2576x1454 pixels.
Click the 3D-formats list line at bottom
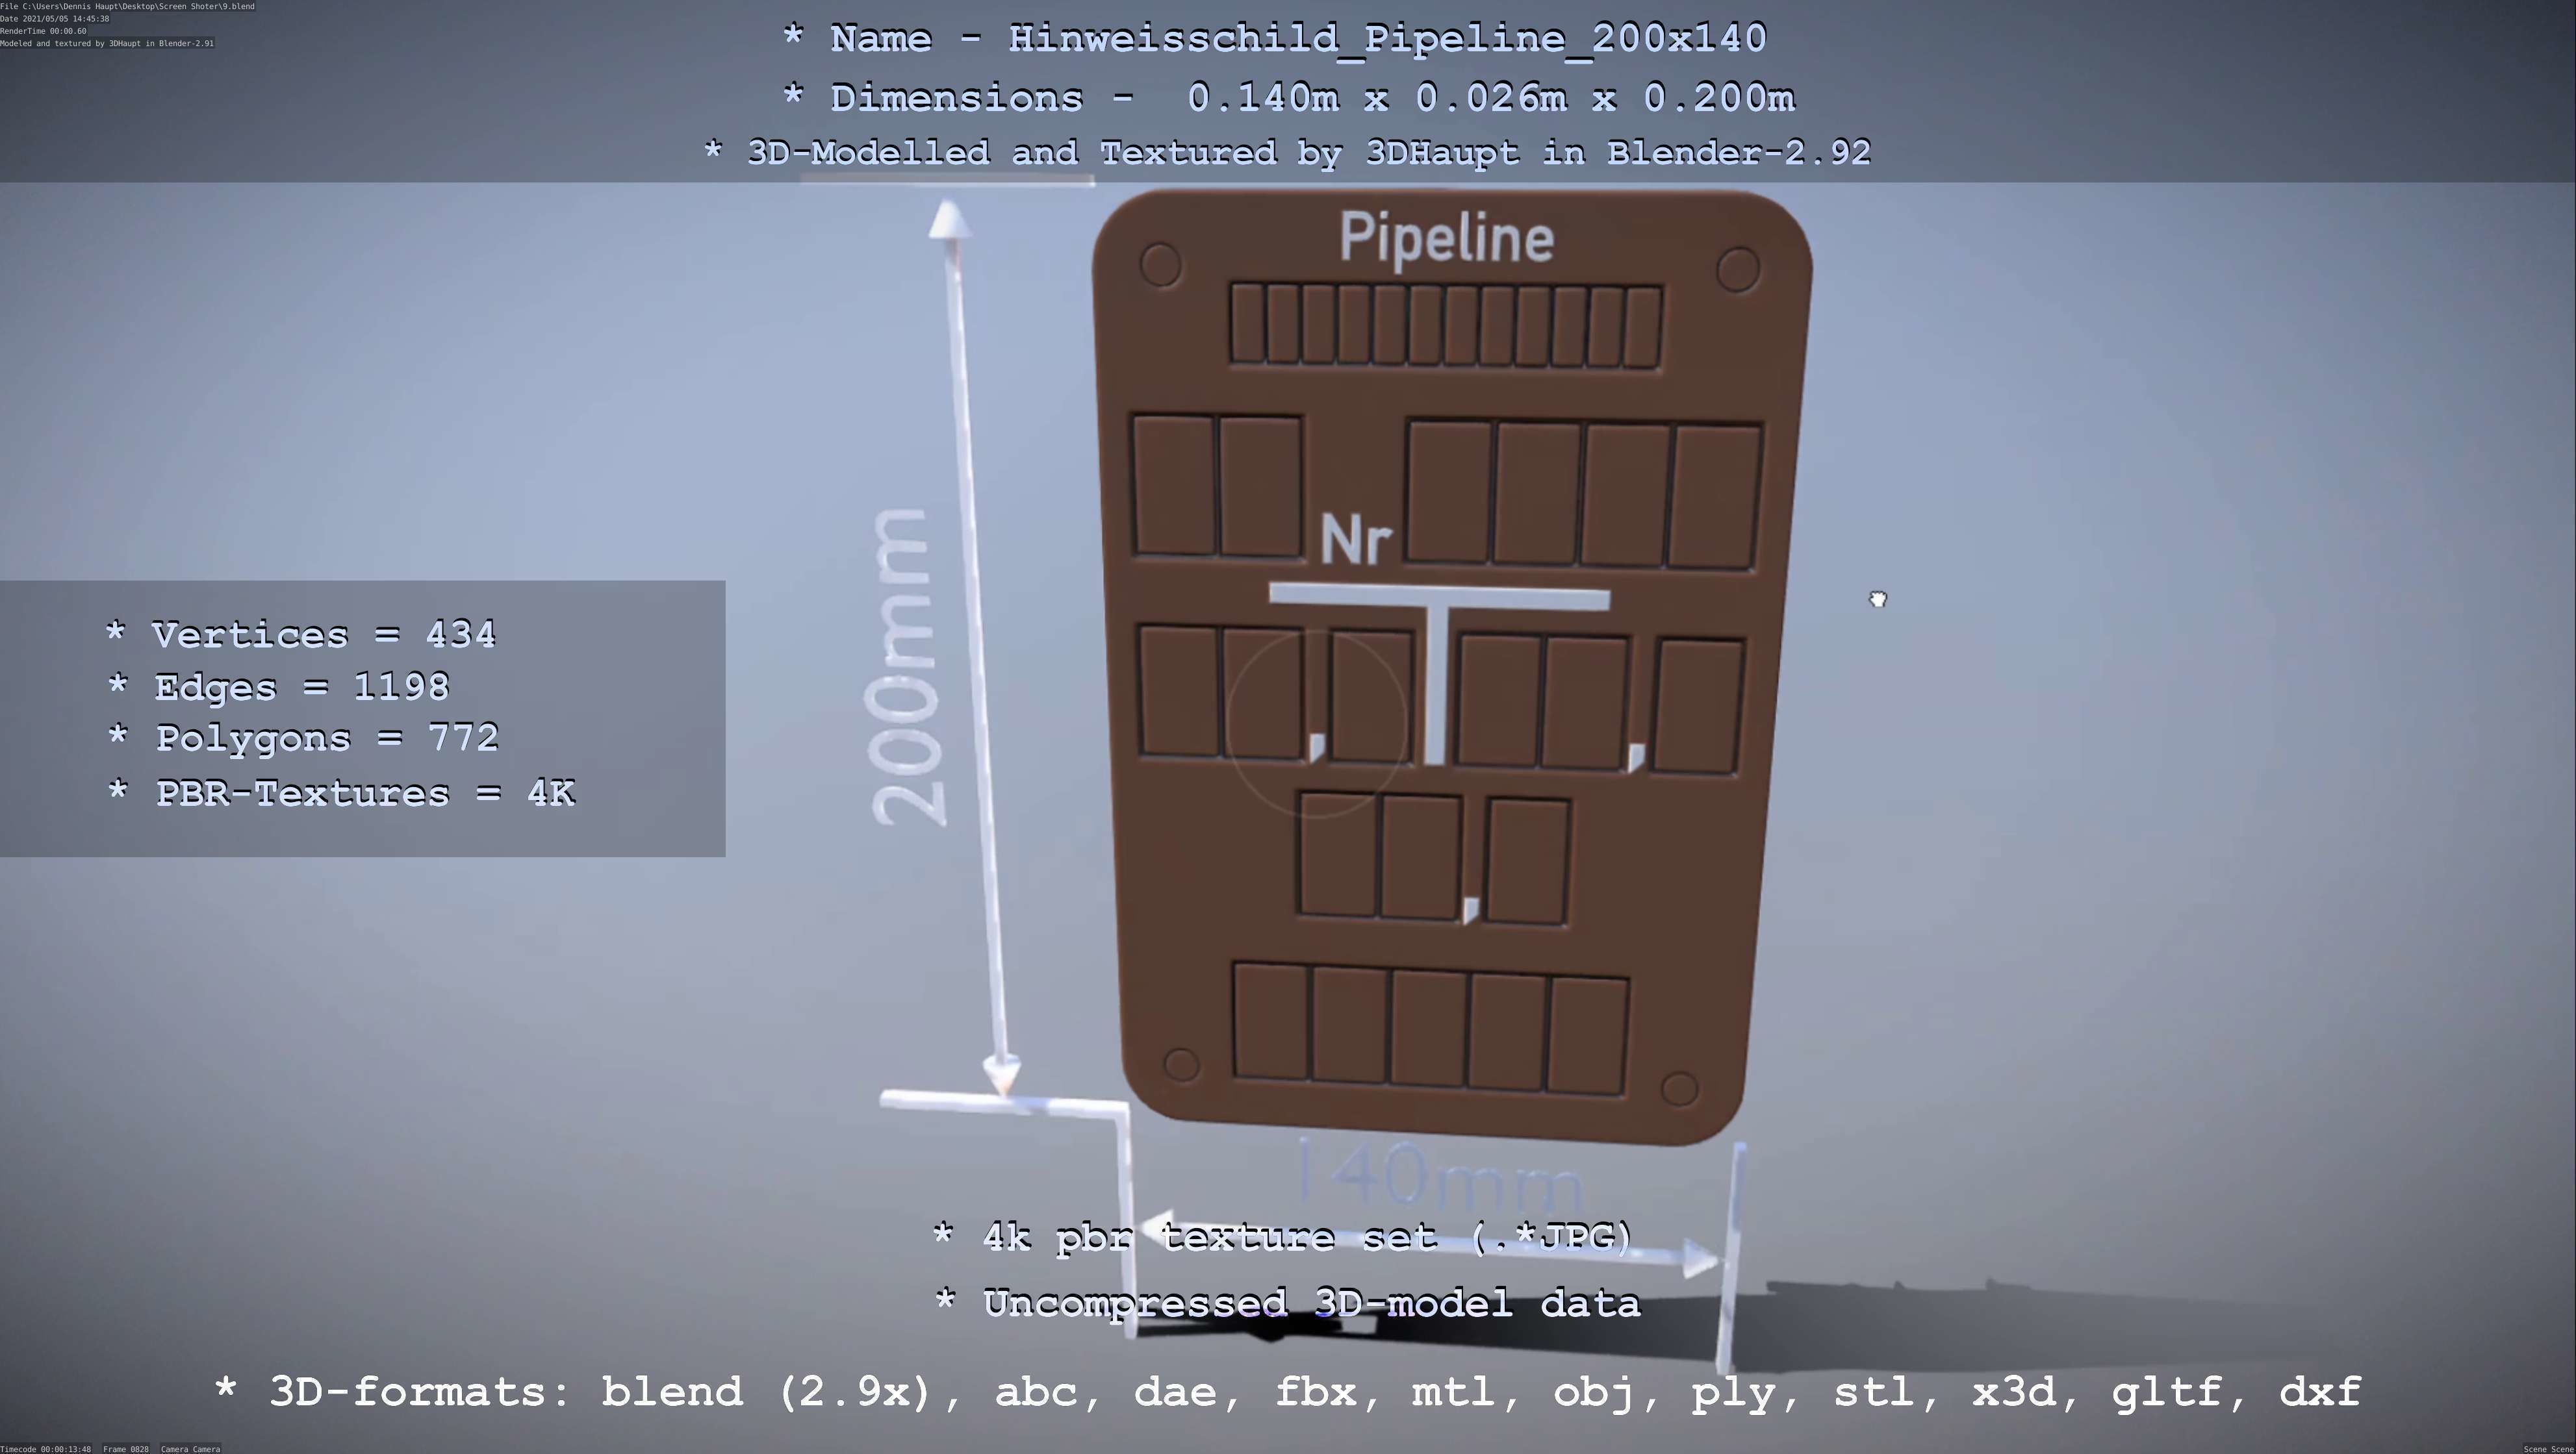[1288, 1392]
